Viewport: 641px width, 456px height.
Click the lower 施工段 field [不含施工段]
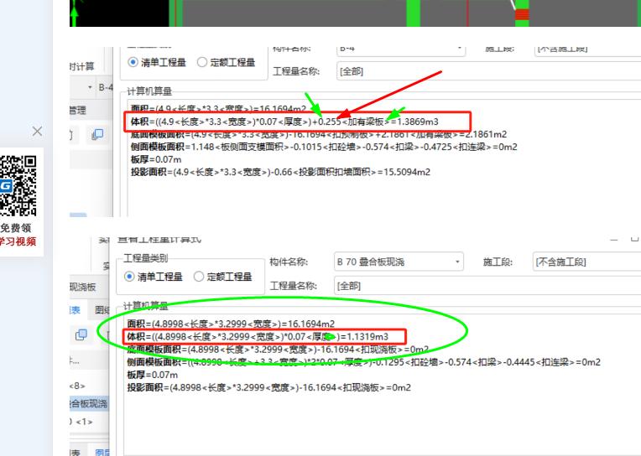click(x=587, y=262)
